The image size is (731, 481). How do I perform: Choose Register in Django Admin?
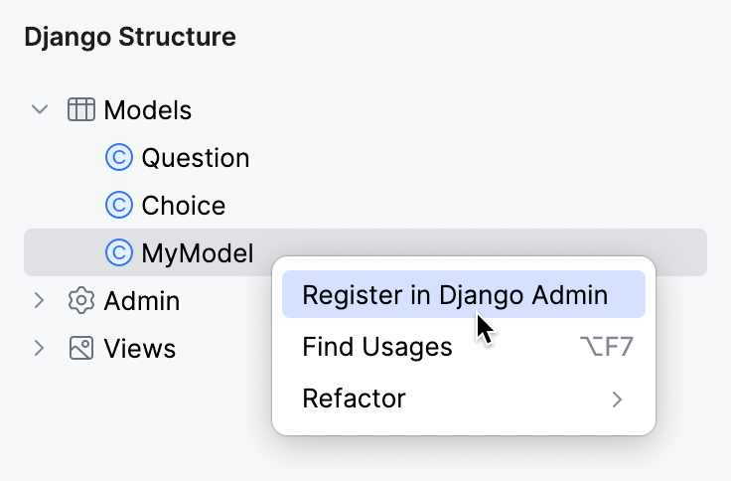pyautogui.click(x=455, y=295)
